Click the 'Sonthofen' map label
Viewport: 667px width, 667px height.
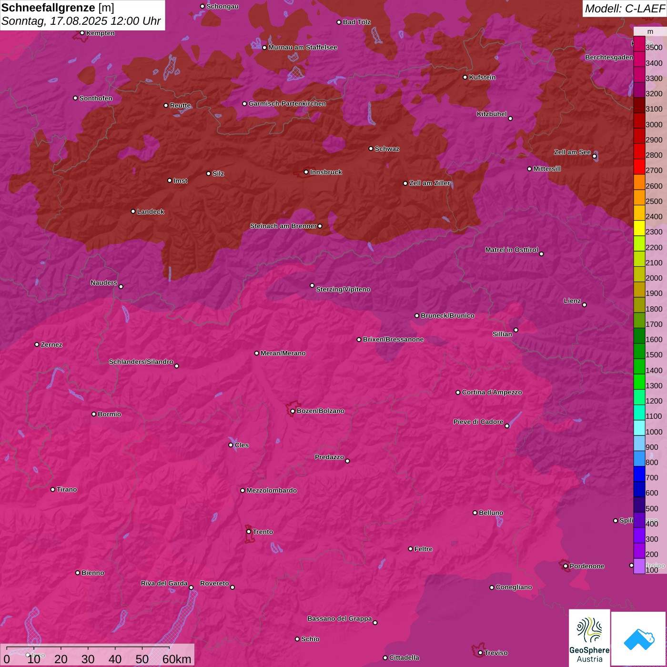pyautogui.click(x=96, y=98)
